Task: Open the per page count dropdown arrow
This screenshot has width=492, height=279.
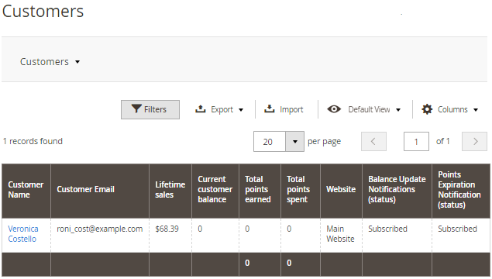Action: (294, 142)
